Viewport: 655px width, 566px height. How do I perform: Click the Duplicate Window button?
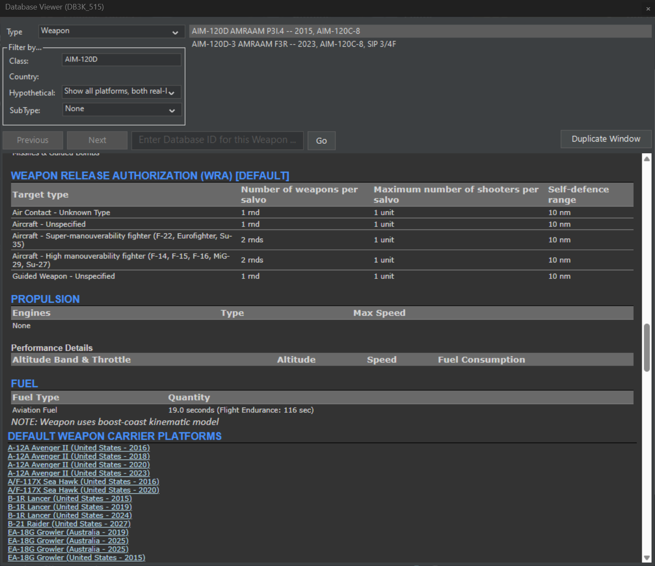point(605,139)
